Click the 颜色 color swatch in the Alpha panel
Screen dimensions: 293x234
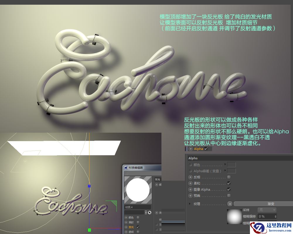tap(231, 165)
